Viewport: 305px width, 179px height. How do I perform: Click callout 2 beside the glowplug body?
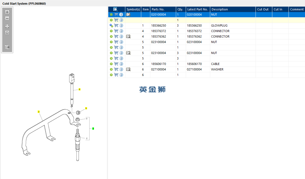tap(87, 138)
